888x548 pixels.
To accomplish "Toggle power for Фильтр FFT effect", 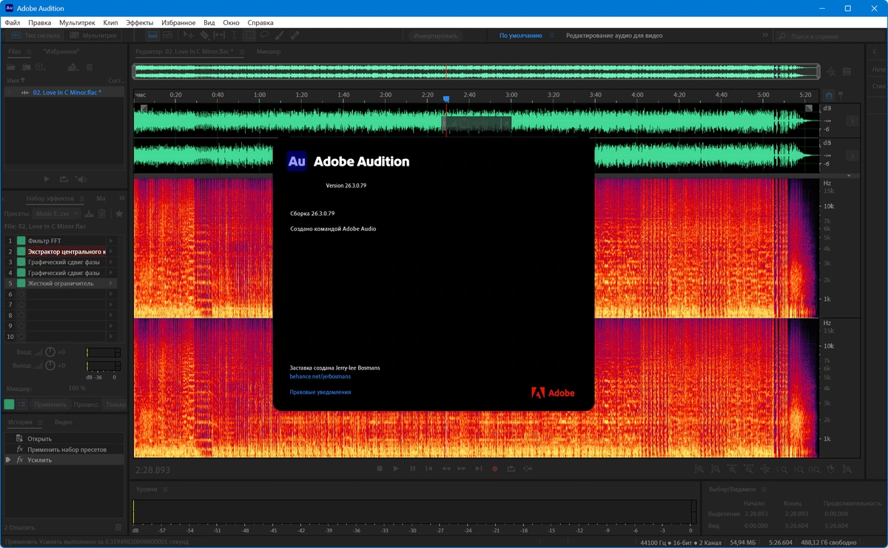I will click(21, 241).
